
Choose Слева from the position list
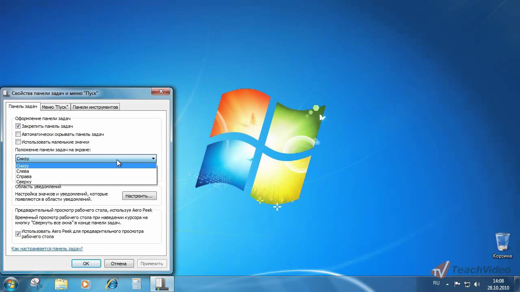[x=86, y=171]
